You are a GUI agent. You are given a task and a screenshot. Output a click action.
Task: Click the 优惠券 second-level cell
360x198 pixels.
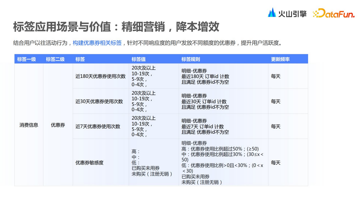pyautogui.click(x=58, y=125)
